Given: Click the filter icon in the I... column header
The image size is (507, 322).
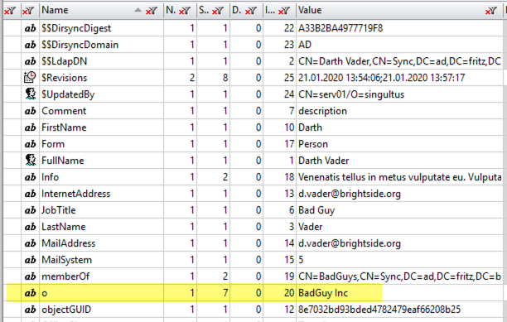Looking at the screenshot, I should (x=284, y=11).
